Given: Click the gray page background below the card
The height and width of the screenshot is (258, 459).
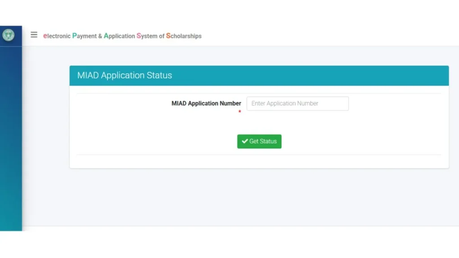Looking at the screenshot, I should (x=259, y=197).
